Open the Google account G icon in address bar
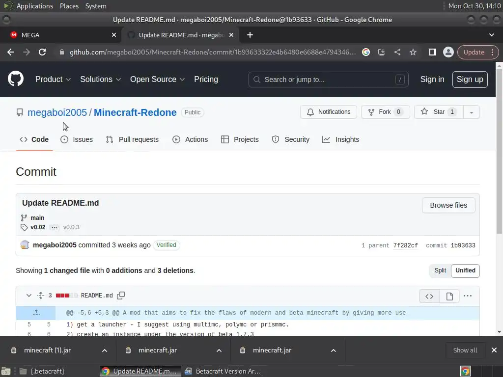The height and width of the screenshot is (377, 503). [x=365, y=52]
